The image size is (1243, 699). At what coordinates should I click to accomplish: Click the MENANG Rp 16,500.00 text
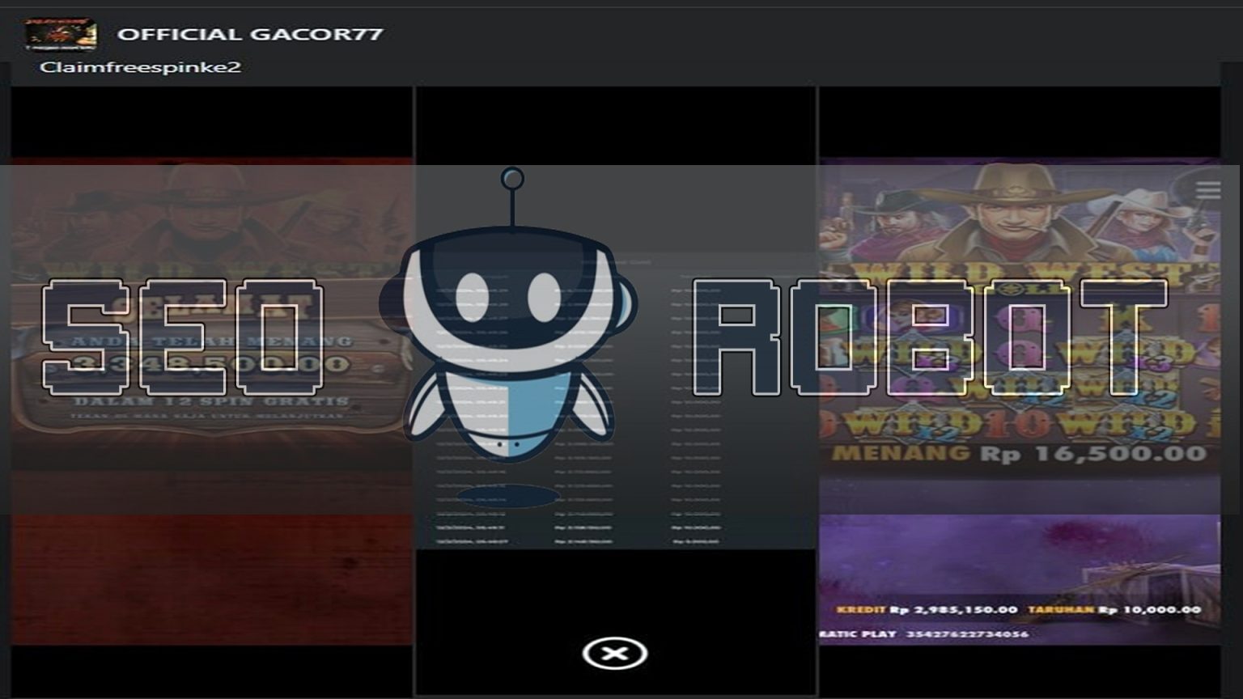tap(1019, 454)
